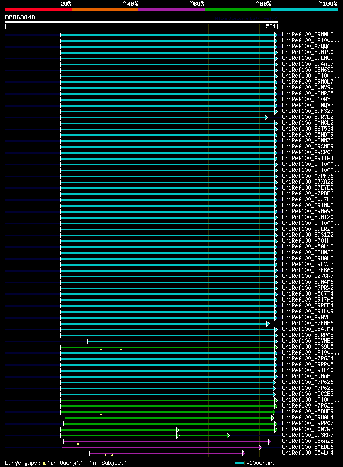Open hit UniRef100_Q8H6S5
Viewport: 343px width, 467px height.
[308, 70]
